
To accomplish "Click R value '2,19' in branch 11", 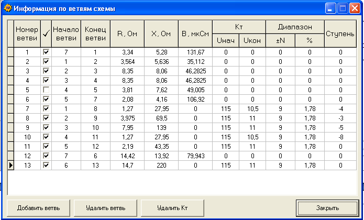I will [127, 147].
